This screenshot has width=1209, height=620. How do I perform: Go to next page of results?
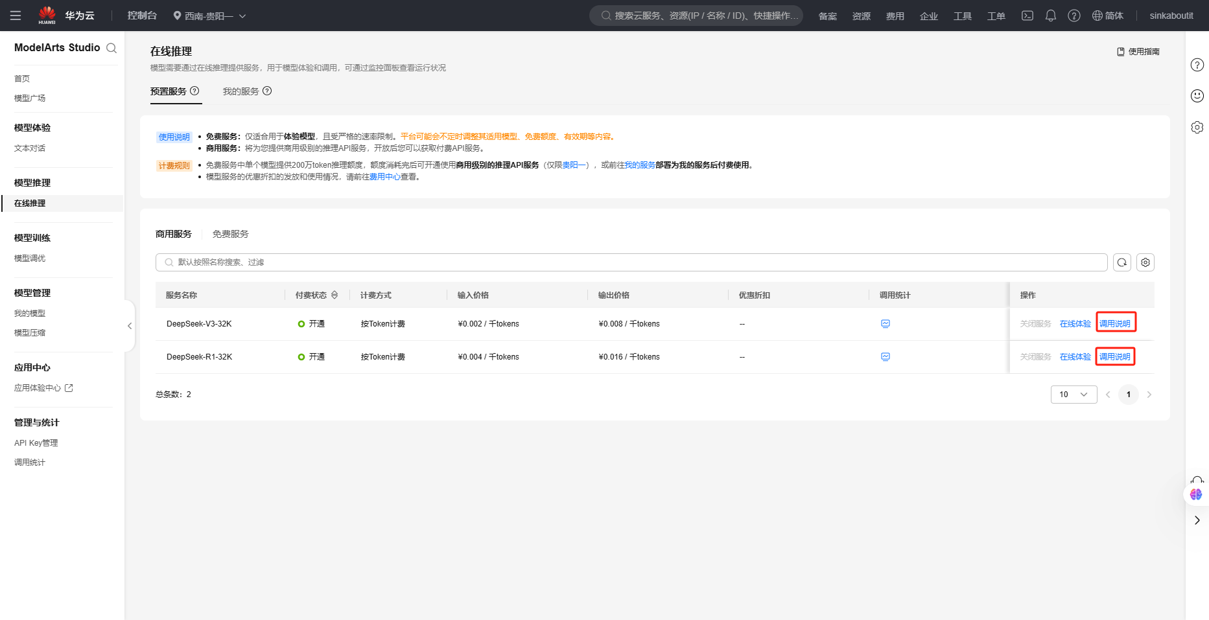click(1149, 395)
